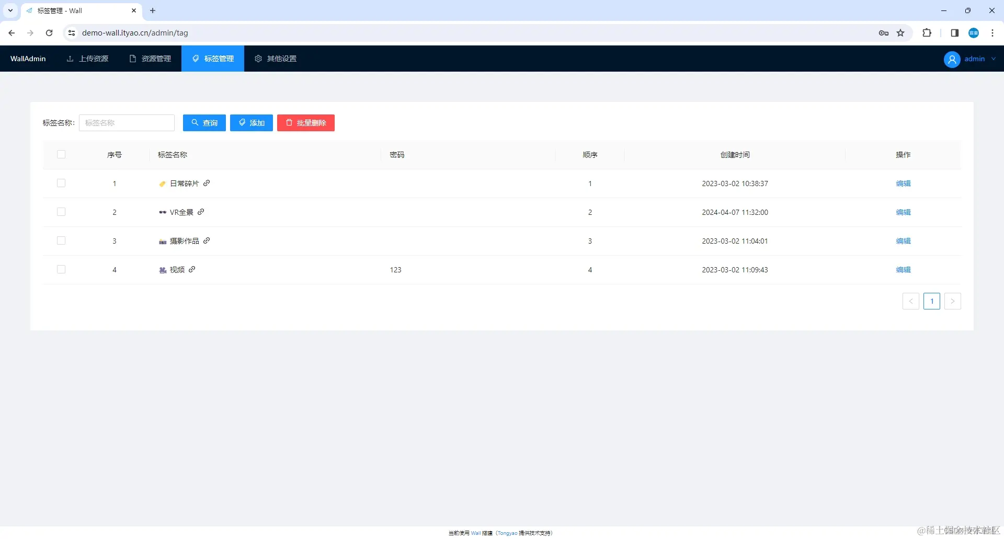Open the Wall link in footer

pyautogui.click(x=475, y=533)
